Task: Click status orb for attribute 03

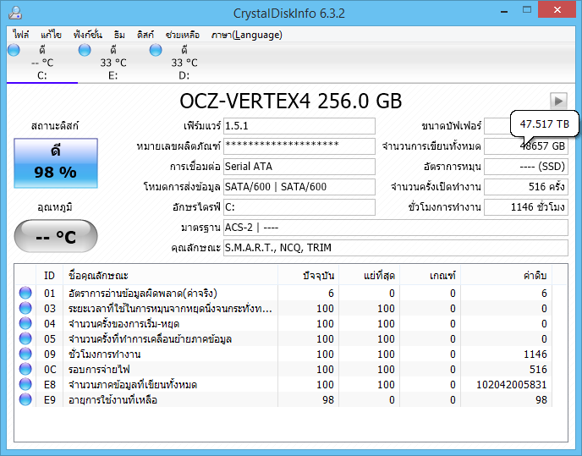Action: pos(25,308)
